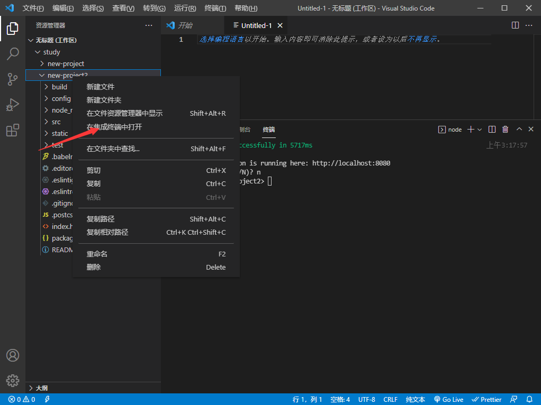Choose 复制路径 in context menu
This screenshot has width=541, height=405.
point(156,219)
